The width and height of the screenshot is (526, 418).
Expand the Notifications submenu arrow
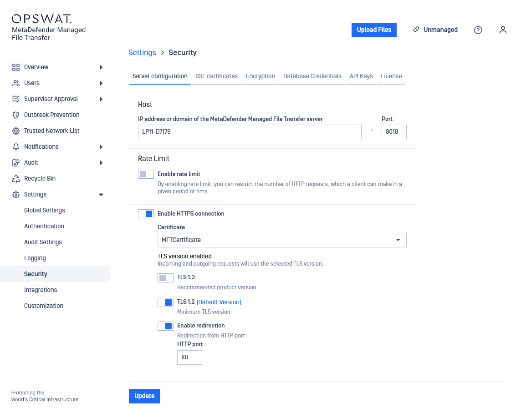(x=101, y=147)
